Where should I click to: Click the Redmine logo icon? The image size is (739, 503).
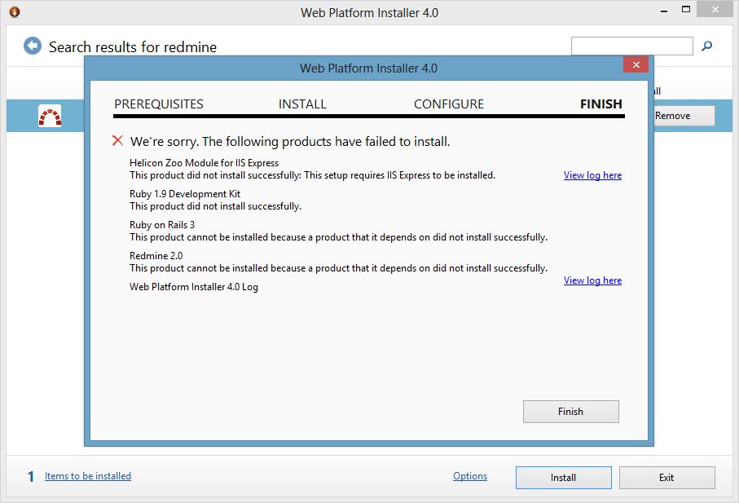coord(50,116)
